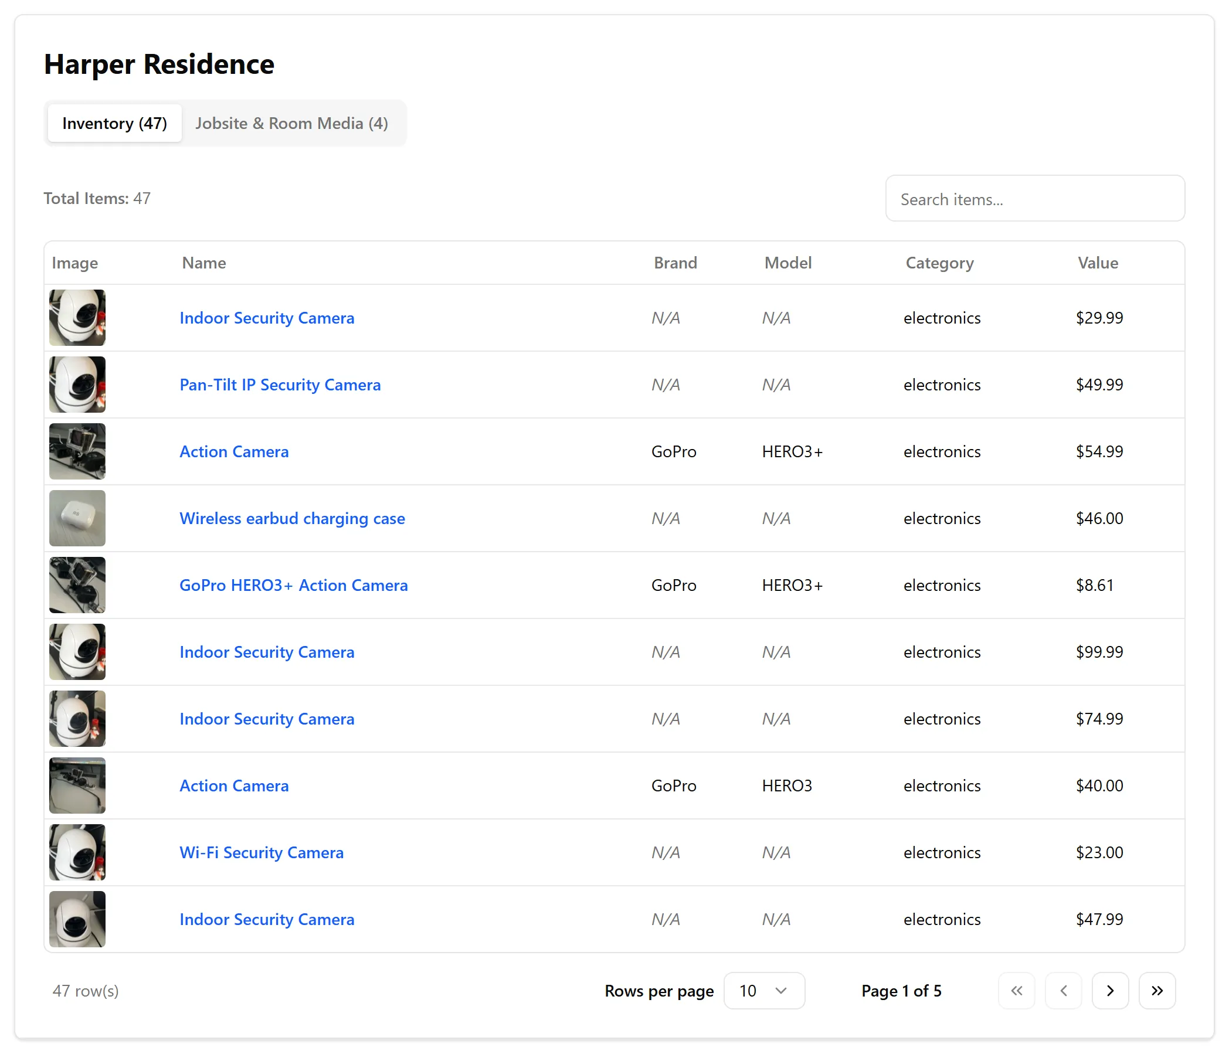Click the Wireless earbud charging case thumbnail
This screenshot has height=1054, width=1229.
77,518
